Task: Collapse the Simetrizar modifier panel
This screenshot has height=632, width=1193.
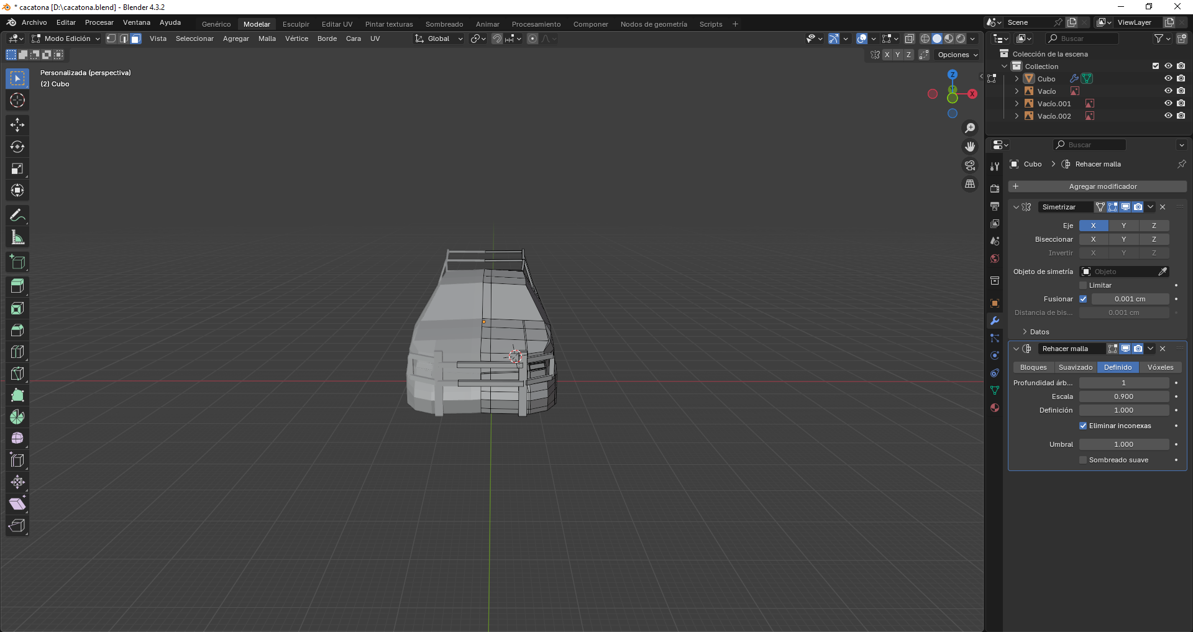Action: tap(1017, 207)
